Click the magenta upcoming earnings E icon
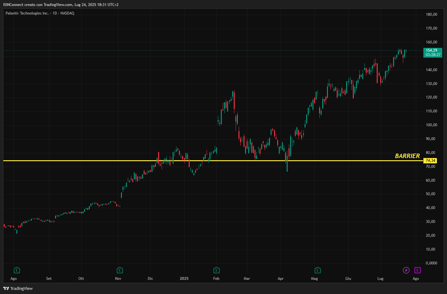 (417, 270)
